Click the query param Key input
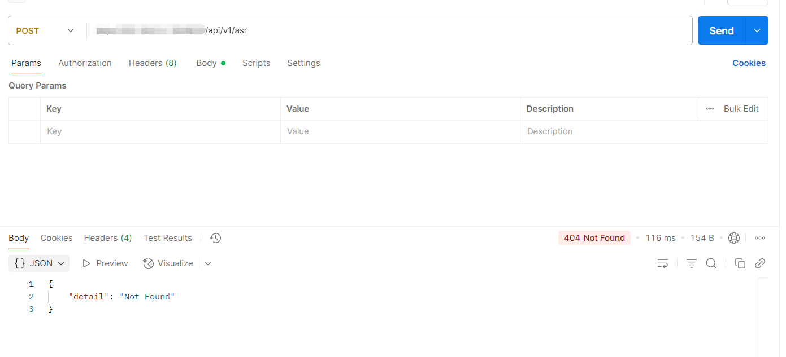 [160, 132]
